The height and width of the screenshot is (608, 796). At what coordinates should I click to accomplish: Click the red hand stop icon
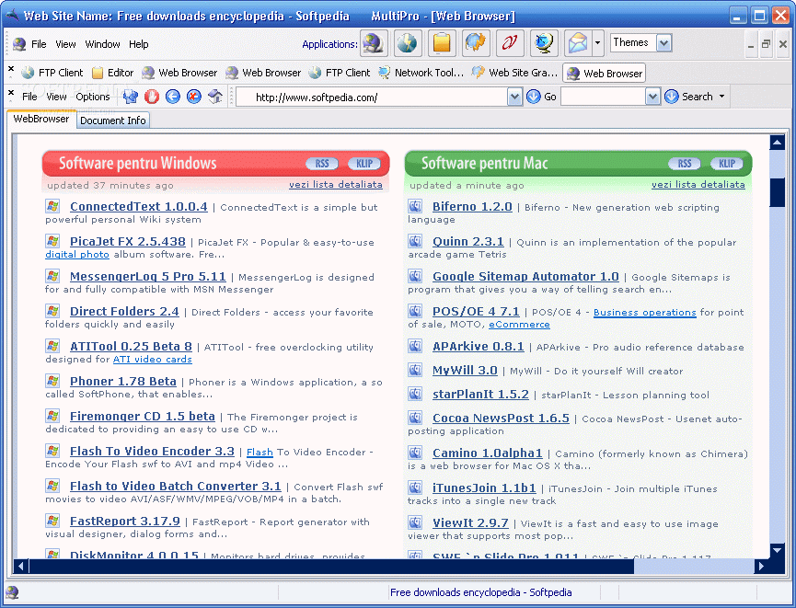tap(152, 97)
